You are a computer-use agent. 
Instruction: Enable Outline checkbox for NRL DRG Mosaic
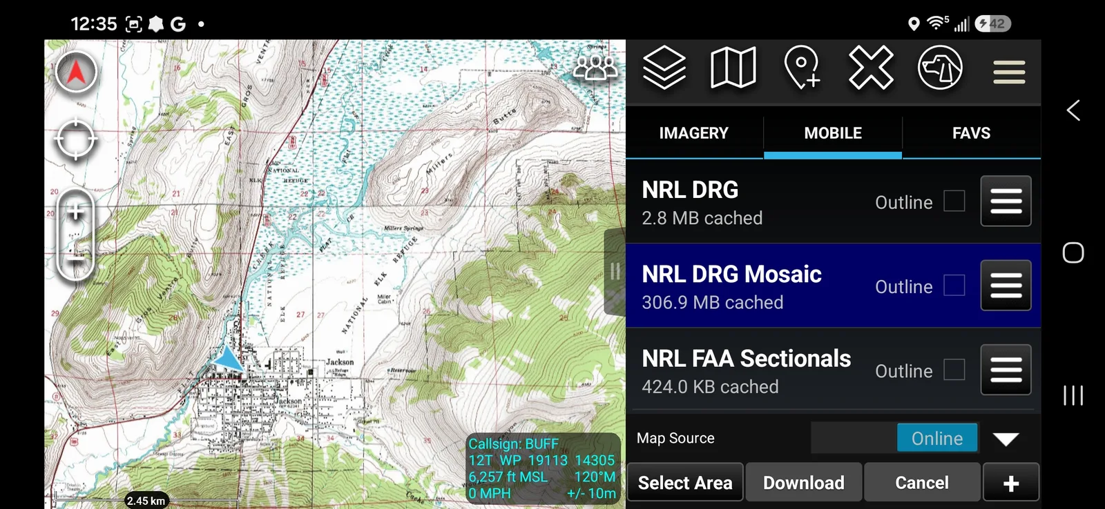pos(954,285)
